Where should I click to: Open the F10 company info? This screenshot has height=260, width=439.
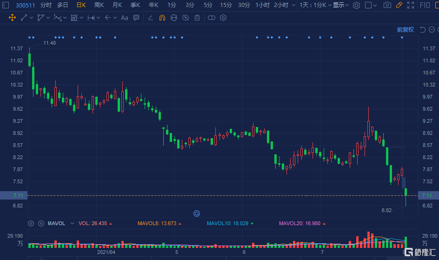coord(425,5)
